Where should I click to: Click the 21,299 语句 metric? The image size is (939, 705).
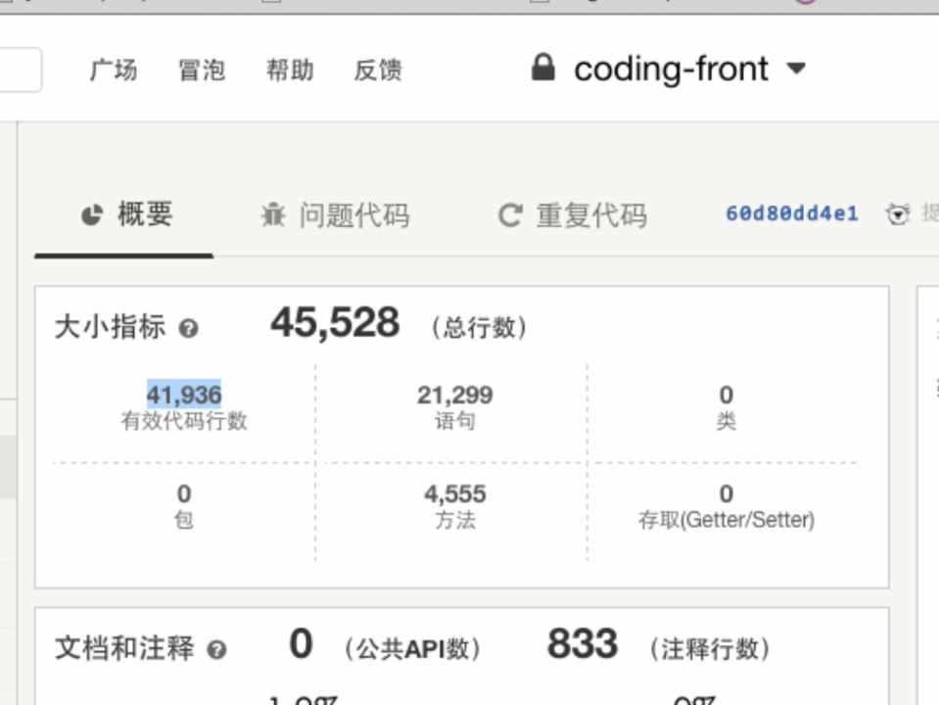[x=454, y=396]
